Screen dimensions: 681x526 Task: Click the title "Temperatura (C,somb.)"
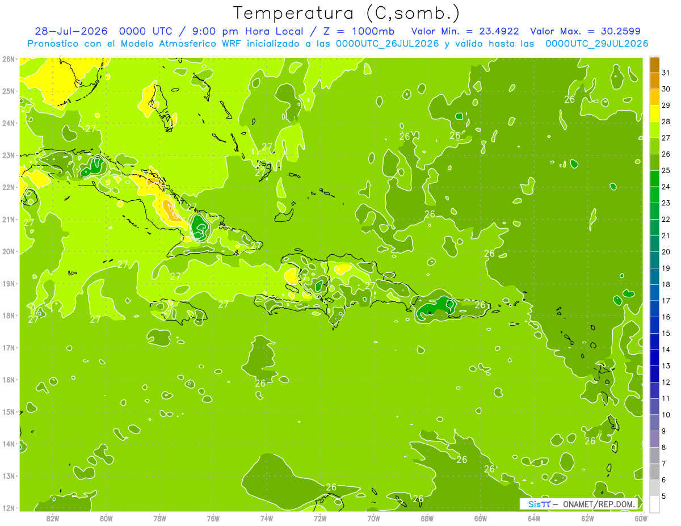[x=347, y=13]
